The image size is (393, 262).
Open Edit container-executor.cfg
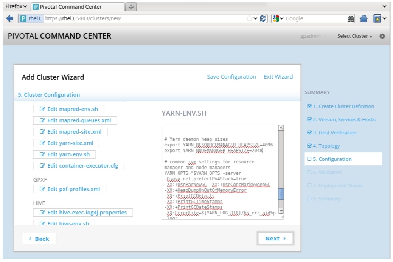pyautogui.click(x=79, y=166)
